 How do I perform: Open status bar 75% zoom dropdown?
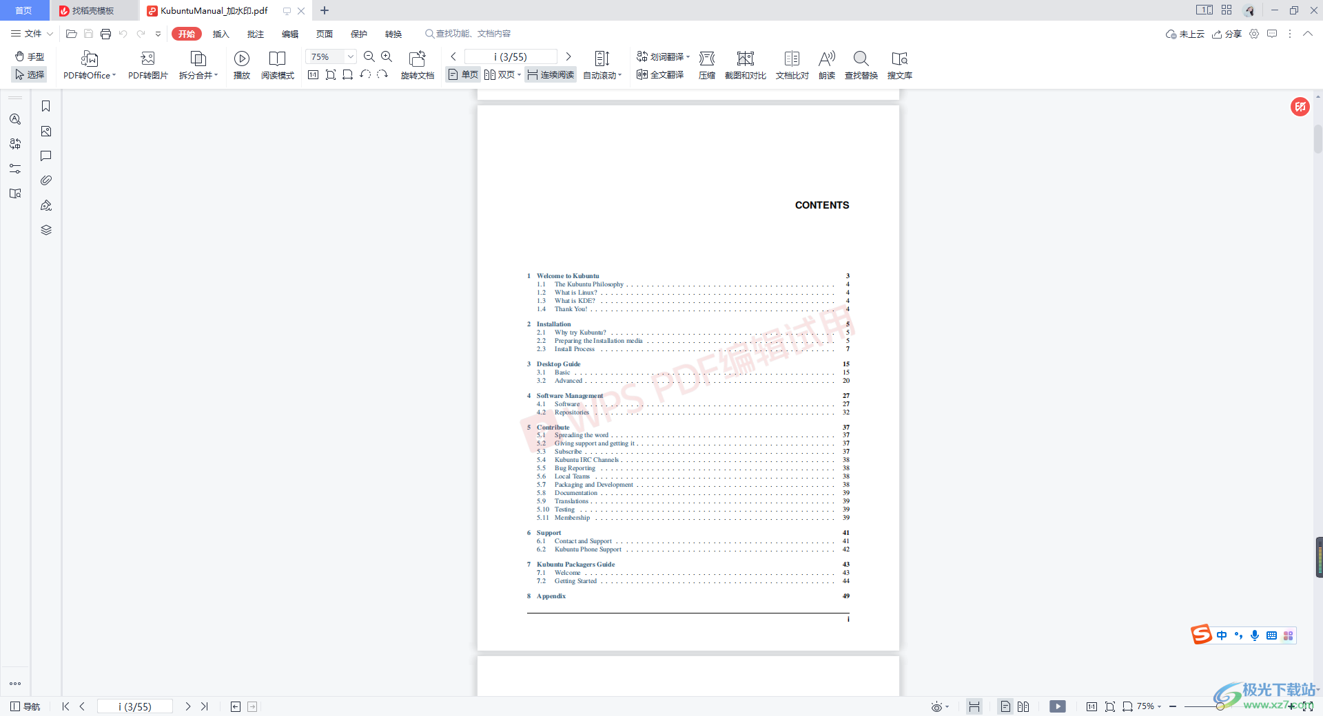[1149, 706]
